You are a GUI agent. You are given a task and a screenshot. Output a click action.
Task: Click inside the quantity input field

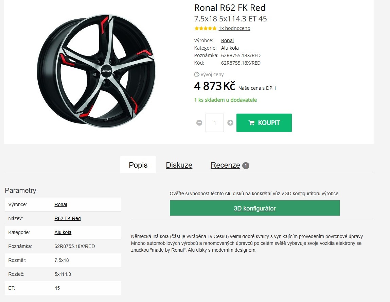coord(214,123)
